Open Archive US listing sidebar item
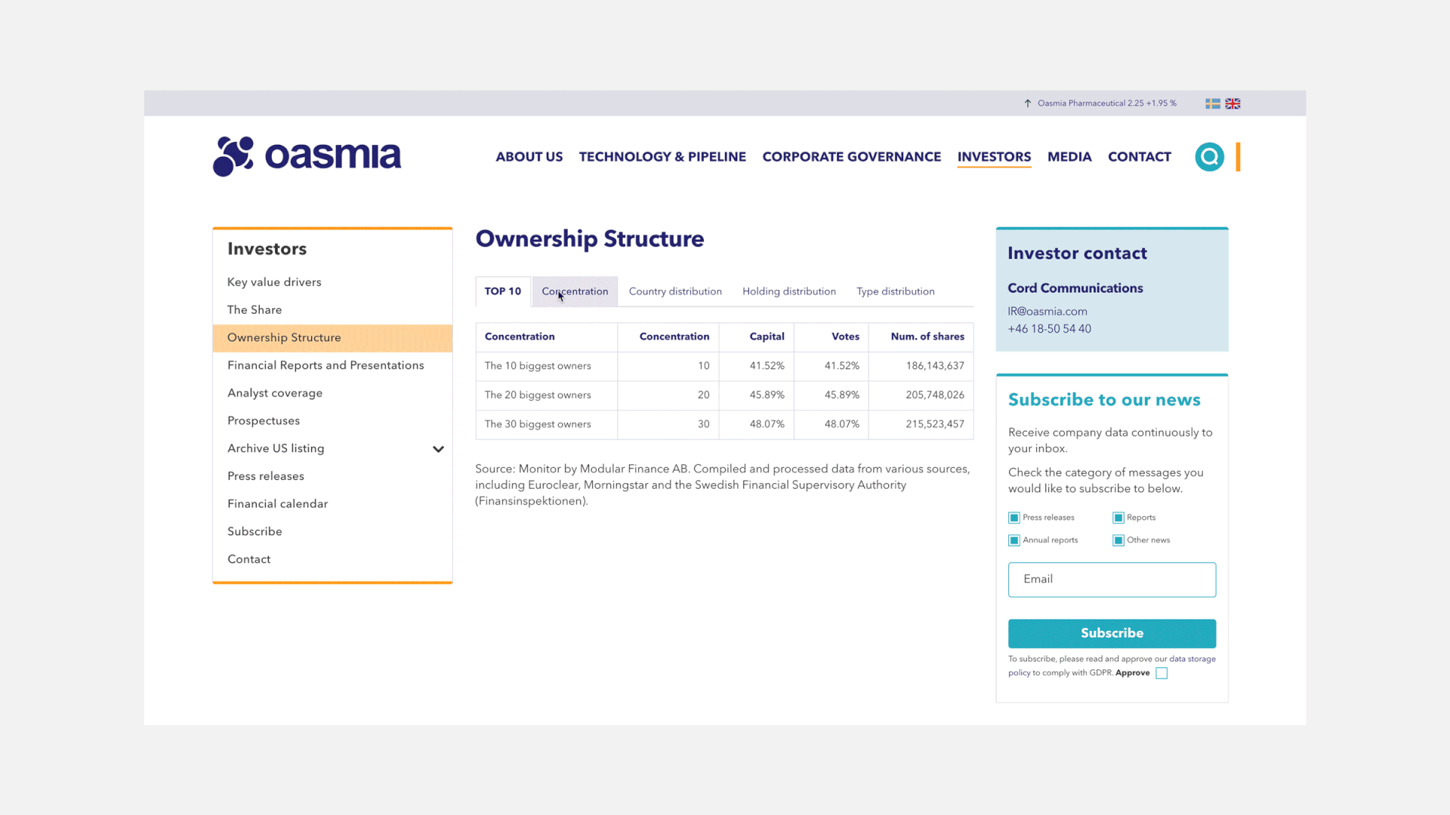Image resolution: width=1450 pixels, height=815 pixels. [x=276, y=448]
